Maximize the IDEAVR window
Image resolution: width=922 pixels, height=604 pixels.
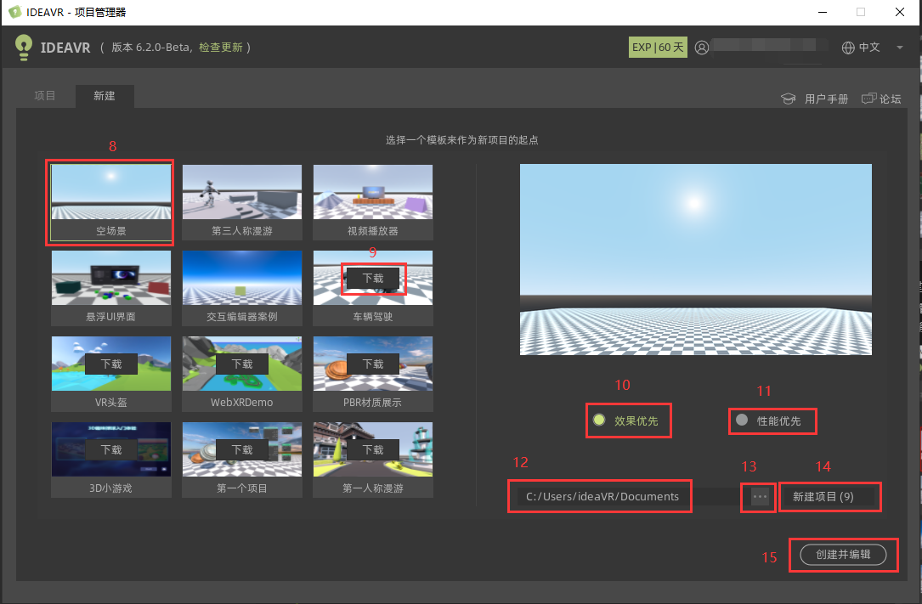coord(861,13)
